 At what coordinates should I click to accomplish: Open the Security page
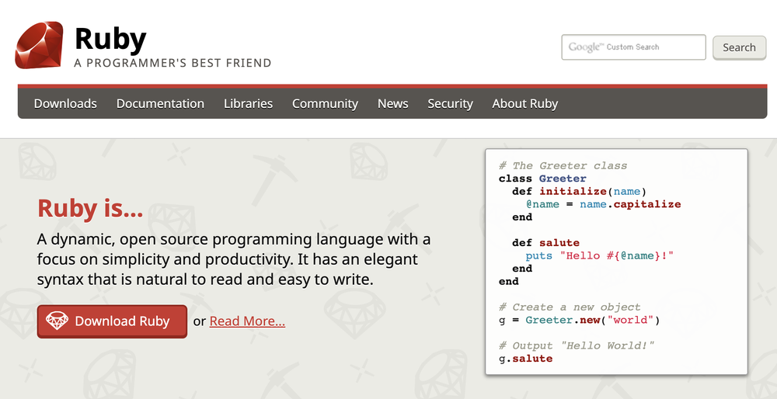click(x=450, y=103)
